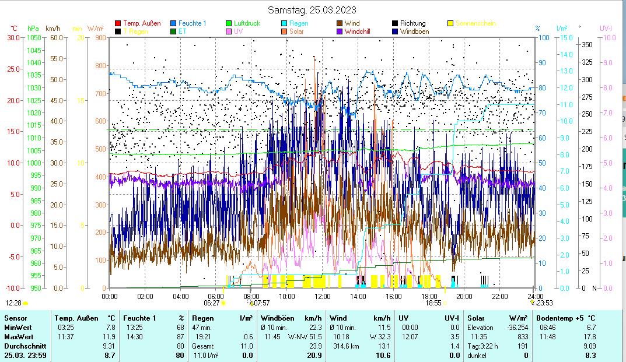Image resolution: width=626 pixels, height=362 pixels.
Task: Click the green Luftdruck legend square
Action: point(229,23)
